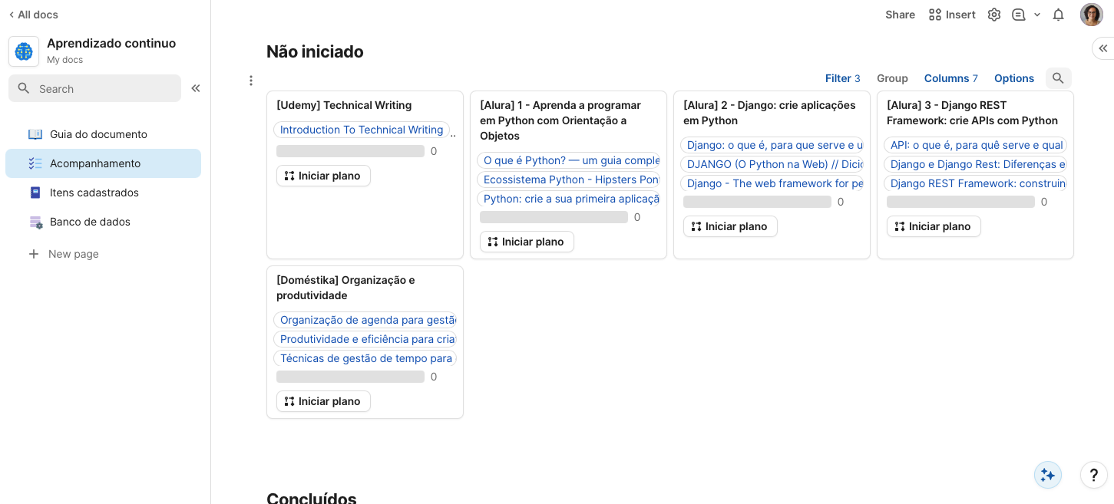Open your profile avatar menu
1114x504 pixels.
(1091, 14)
